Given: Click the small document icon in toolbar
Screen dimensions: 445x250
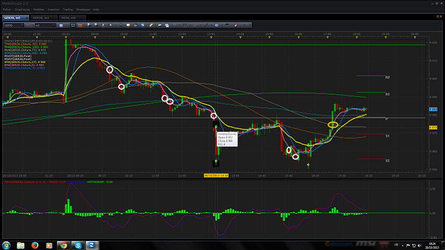Looking at the screenshot, I should click(x=103, y=25).
